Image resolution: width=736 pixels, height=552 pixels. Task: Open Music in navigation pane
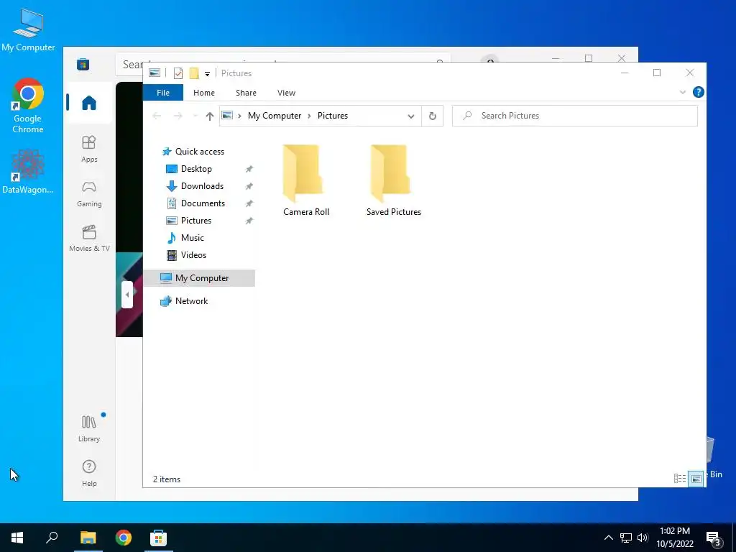click(193, 238)
